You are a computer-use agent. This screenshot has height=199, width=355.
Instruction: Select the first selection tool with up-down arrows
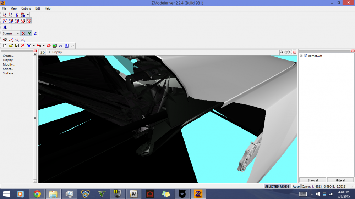coord(5,15)
